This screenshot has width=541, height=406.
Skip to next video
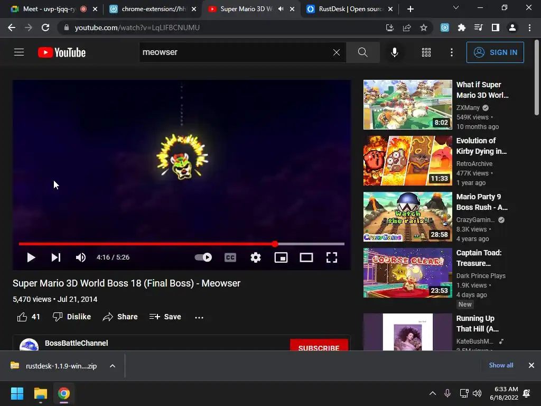coord(56,257)
